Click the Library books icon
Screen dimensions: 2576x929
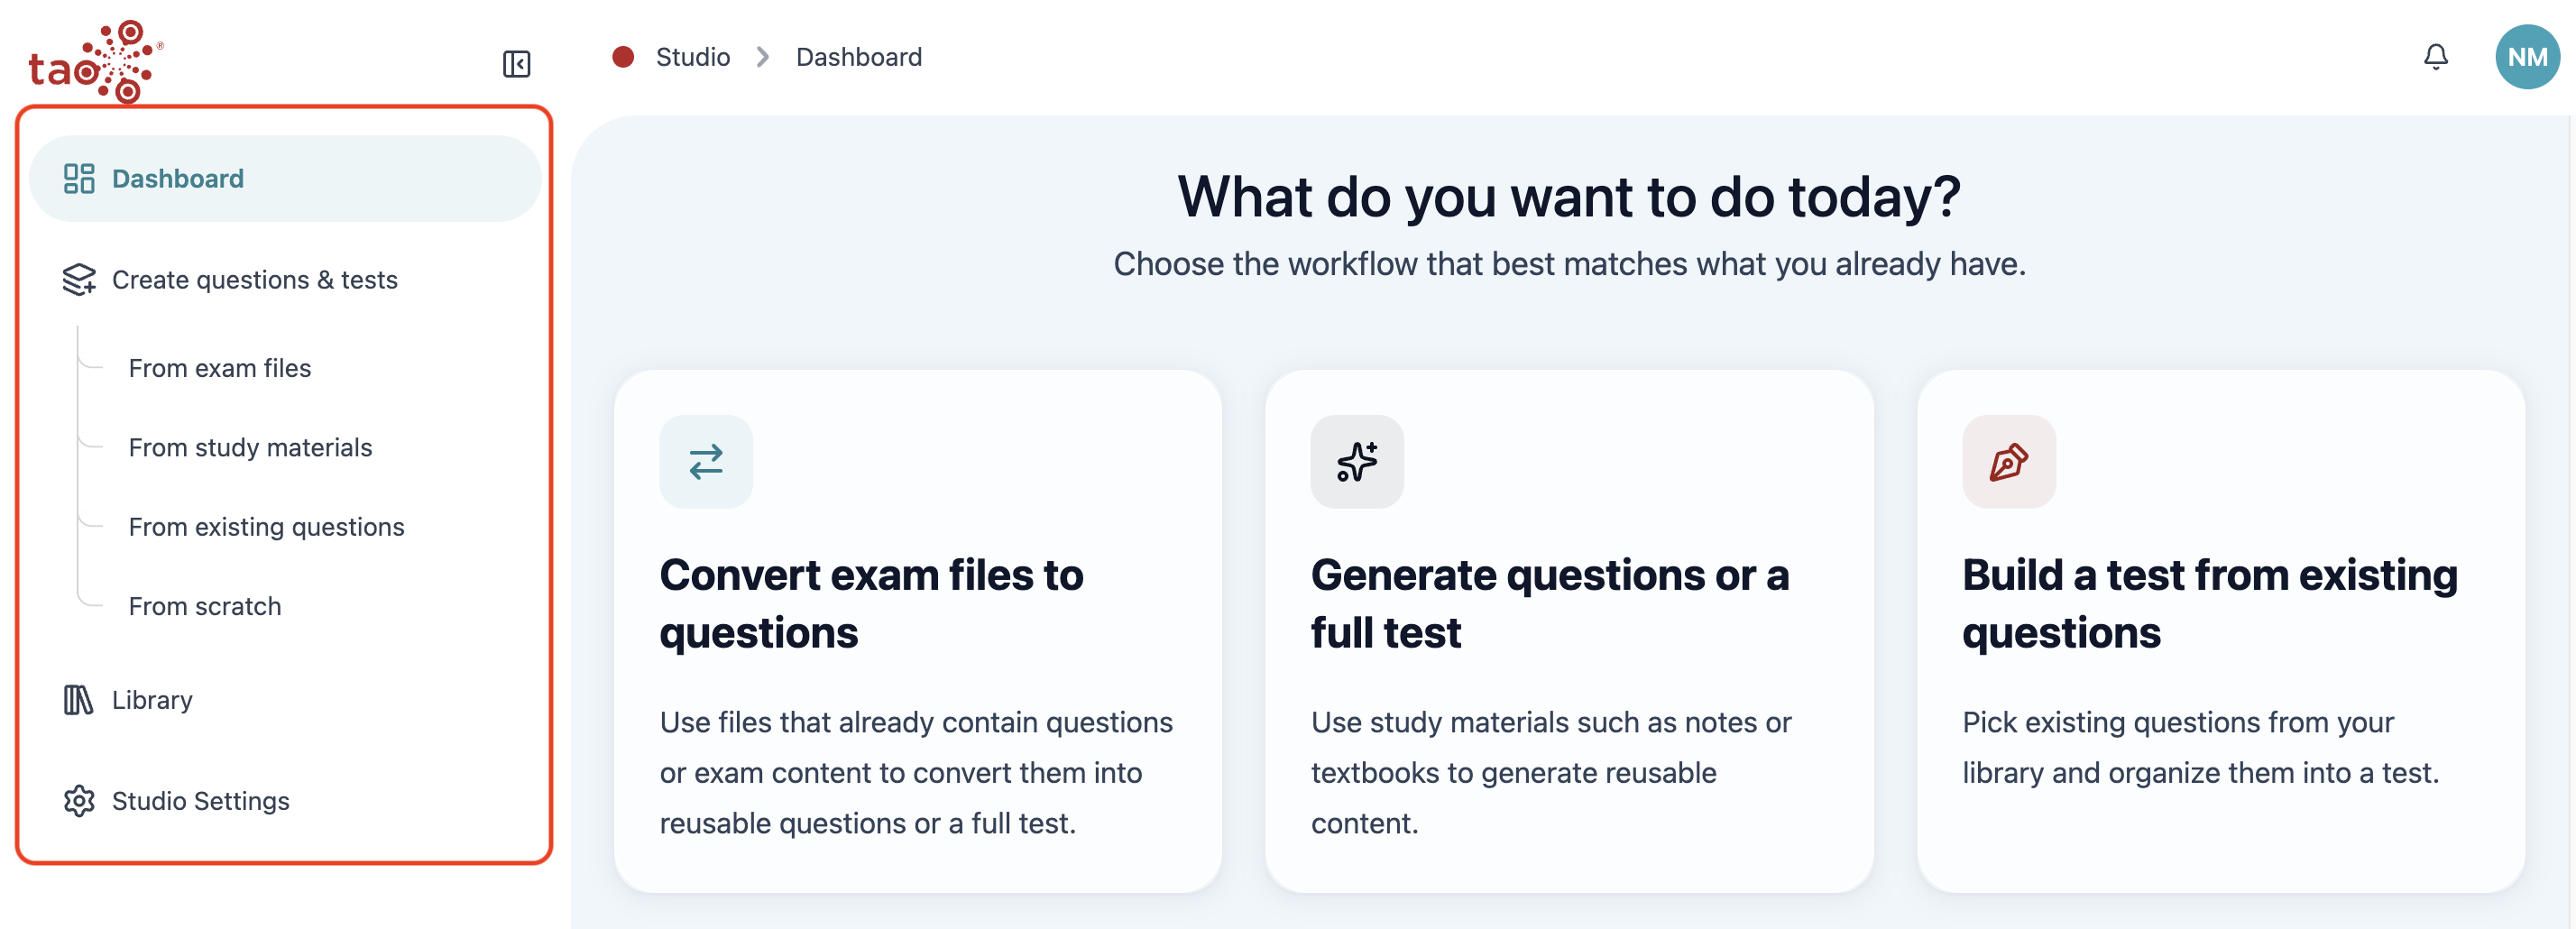pos(78,699)
